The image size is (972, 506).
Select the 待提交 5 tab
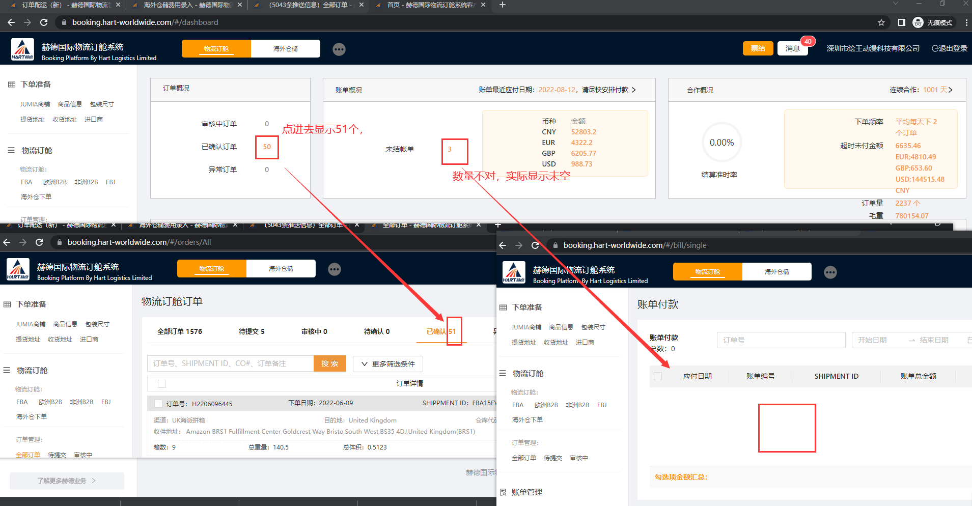click(252, 331)
